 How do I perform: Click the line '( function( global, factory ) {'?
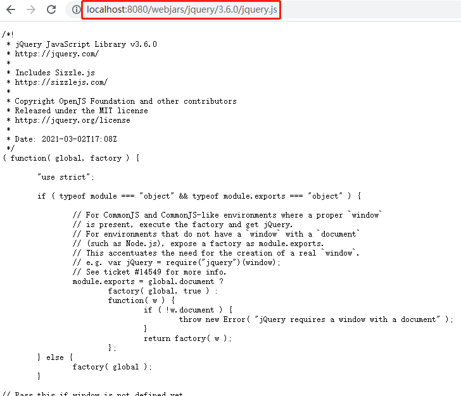[71, 158]
